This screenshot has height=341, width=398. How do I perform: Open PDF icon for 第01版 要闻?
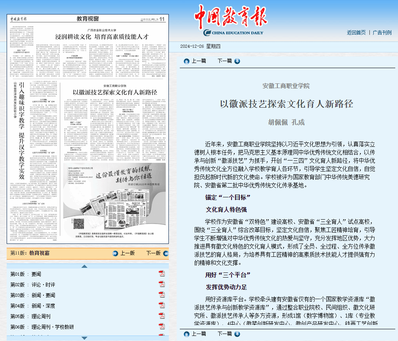162,274
